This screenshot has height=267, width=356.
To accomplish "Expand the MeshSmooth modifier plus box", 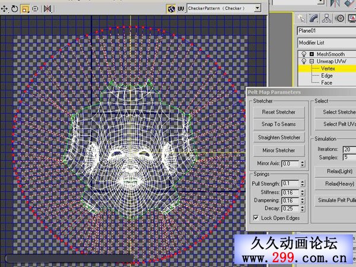I will point(311,54).
